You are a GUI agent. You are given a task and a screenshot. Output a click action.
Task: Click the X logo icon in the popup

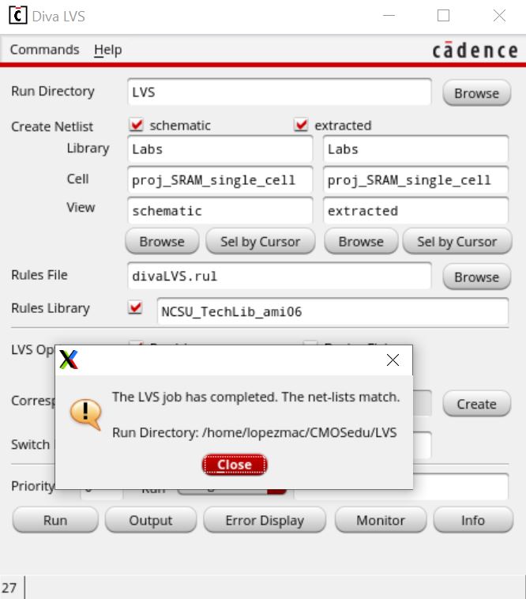pyautogui.click(x=69, y=360)
